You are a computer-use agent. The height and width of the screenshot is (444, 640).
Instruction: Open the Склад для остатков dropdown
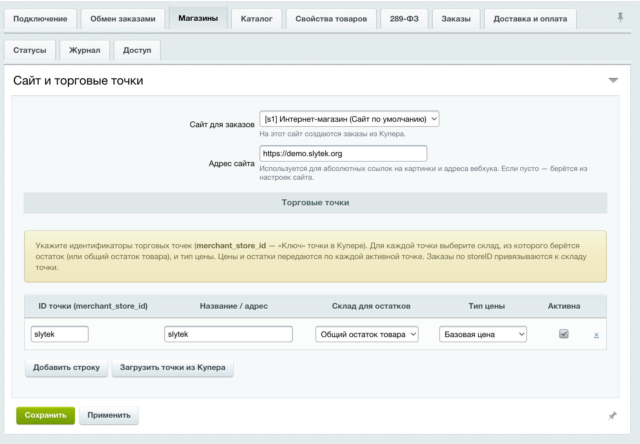pos(367,334)
